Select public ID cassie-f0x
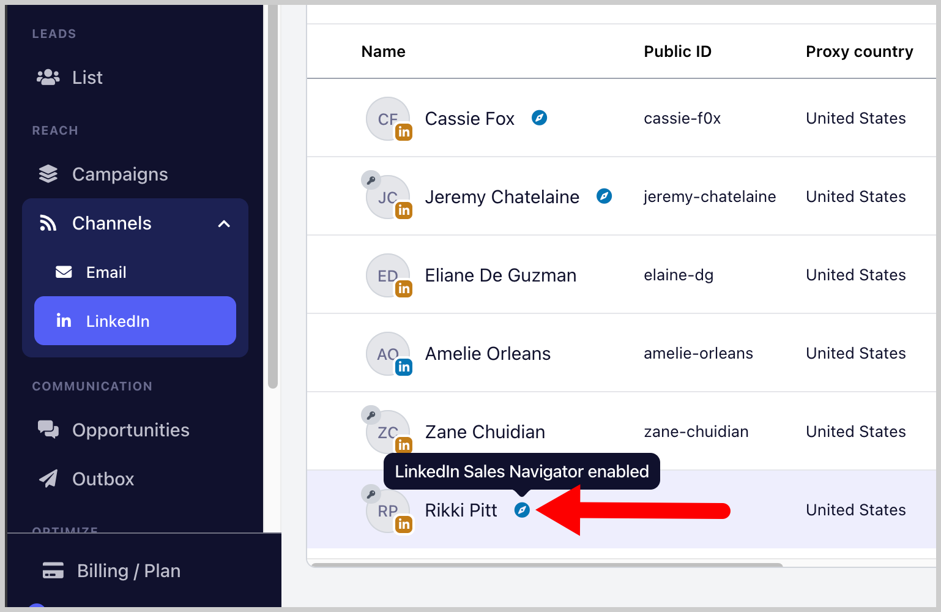Screen dimensions: 941x612 click(x=682, y=118)
